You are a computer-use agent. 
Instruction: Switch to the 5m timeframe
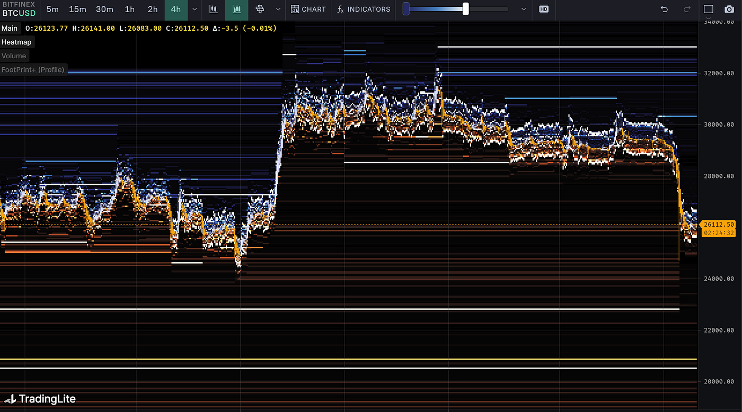[52, 9]
